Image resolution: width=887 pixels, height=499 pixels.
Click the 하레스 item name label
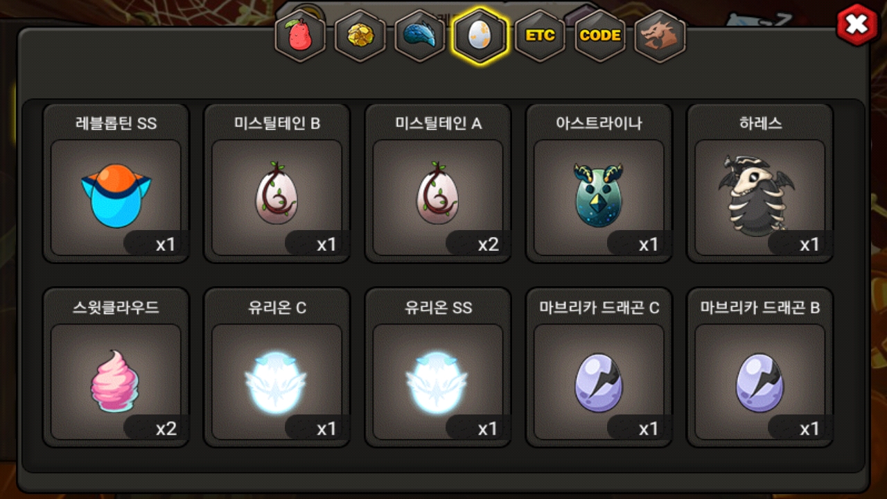click(x=760, y=123)
